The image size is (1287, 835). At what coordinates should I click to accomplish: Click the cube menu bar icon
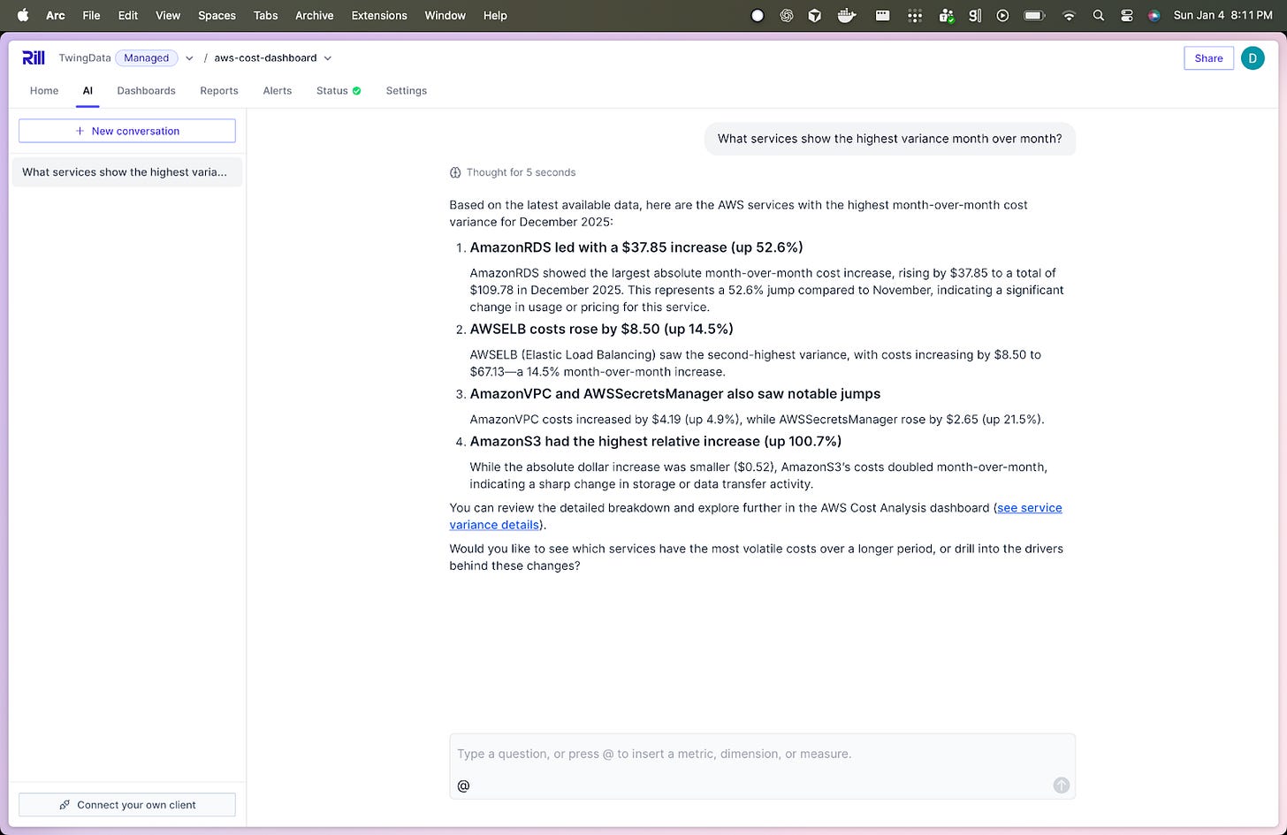(x=815, y=15)
